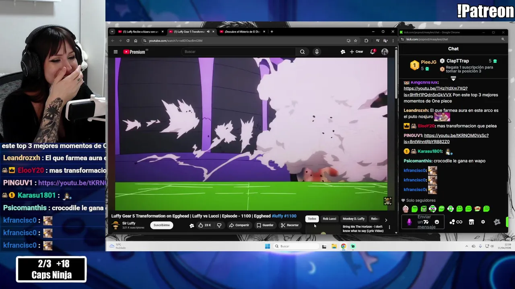Open YouTube notifications bell
This screenshot has height=289, width=515.
click(x=373, y=52)
